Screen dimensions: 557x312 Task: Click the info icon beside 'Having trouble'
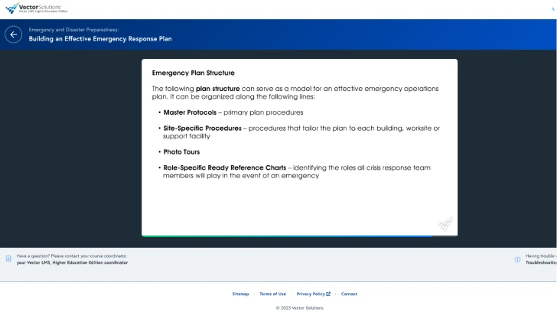517,259
